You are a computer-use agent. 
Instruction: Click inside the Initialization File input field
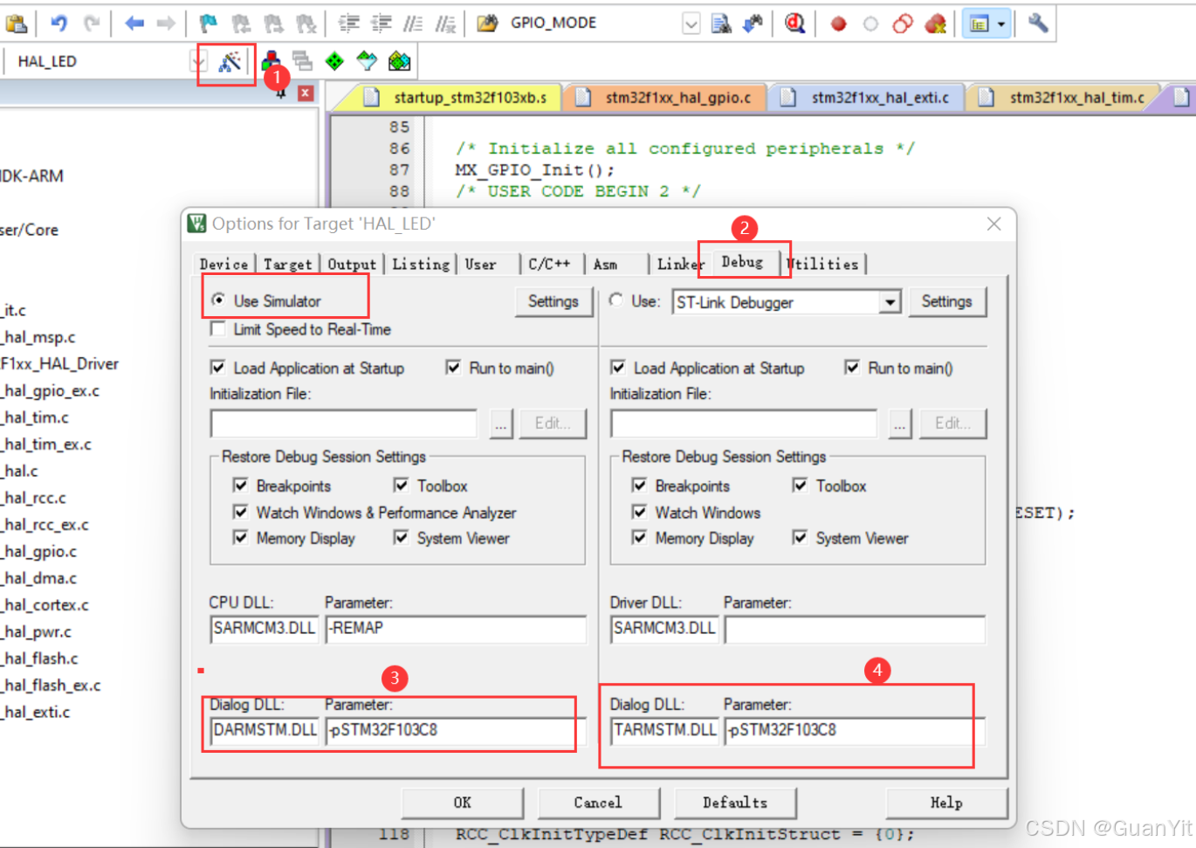(x=343, y=424)
